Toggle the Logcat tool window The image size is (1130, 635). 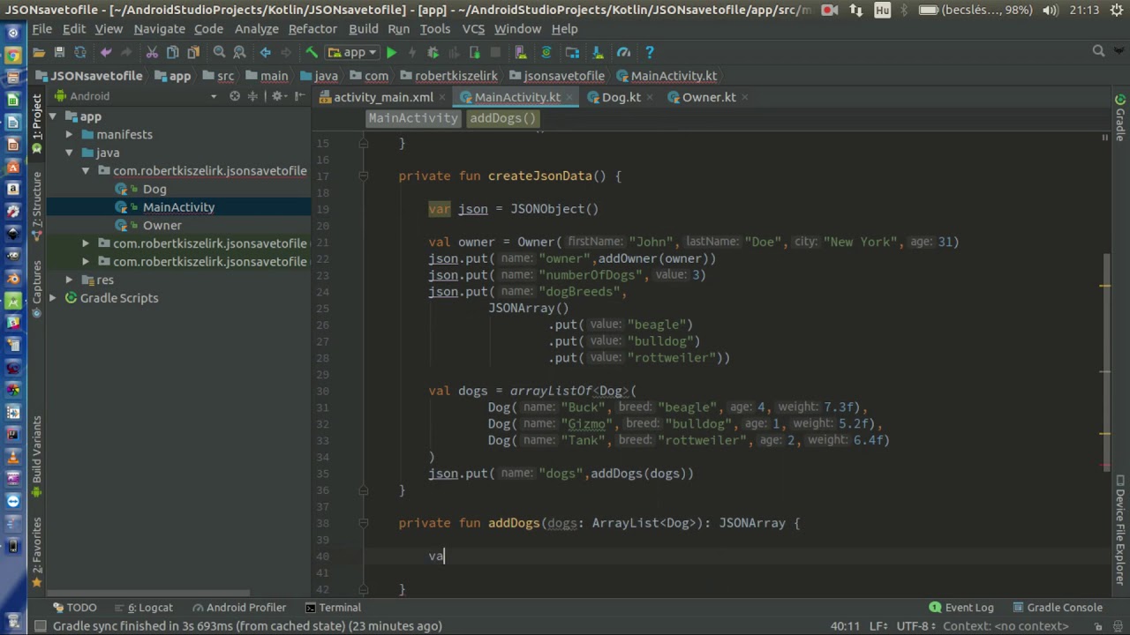(150, 608)
